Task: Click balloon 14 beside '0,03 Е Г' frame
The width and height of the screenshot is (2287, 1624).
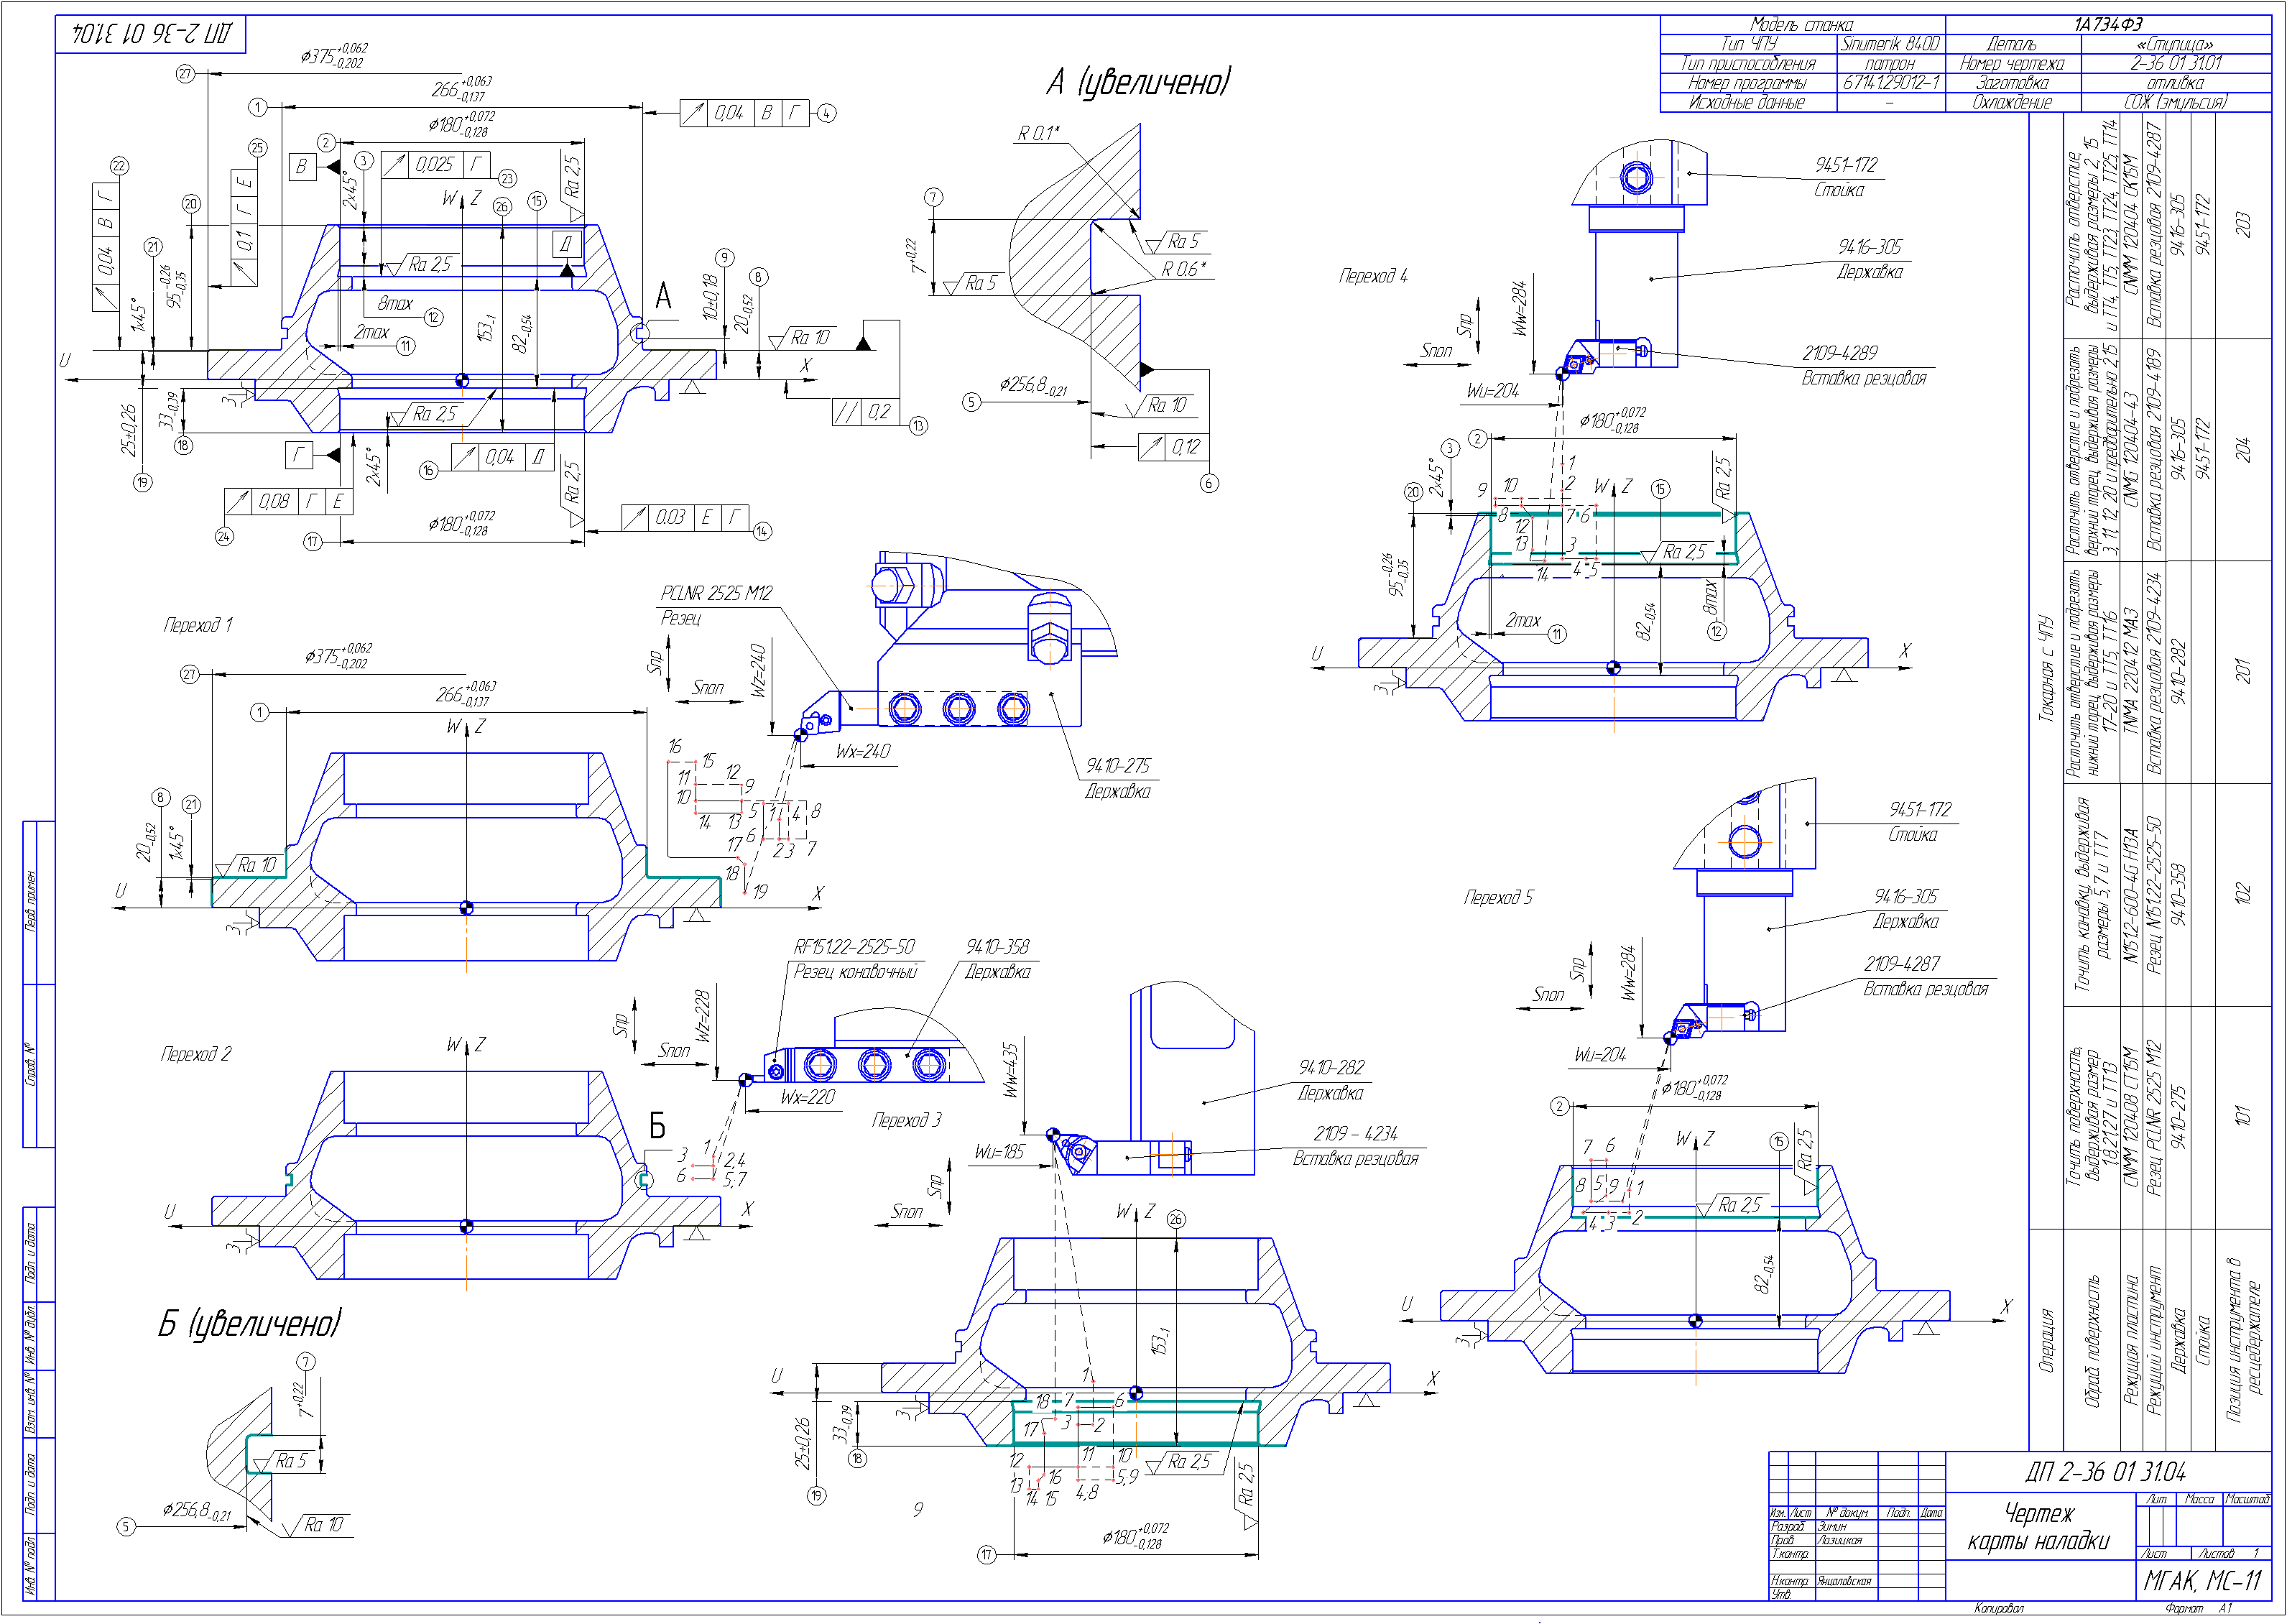Action: (762, 531)
